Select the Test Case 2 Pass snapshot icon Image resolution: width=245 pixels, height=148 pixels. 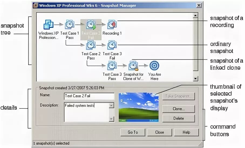[91, 45]
